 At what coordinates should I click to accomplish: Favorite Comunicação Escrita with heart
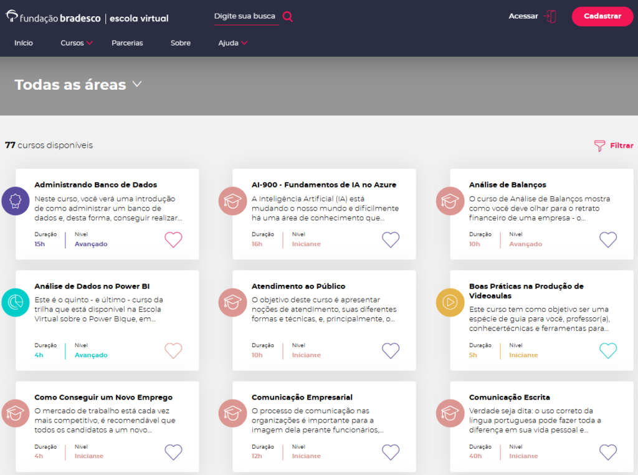pyautogui.click(x=608, y=452)
